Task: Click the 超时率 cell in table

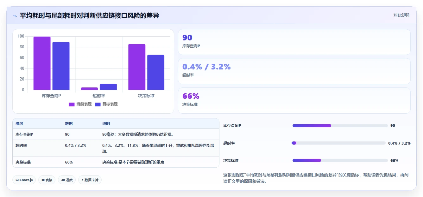Action: point(21,146)
